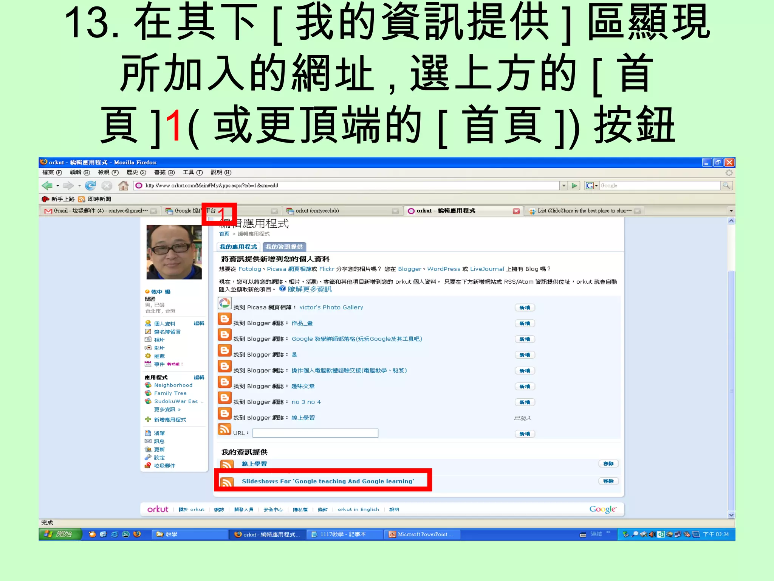Open the 編輯 (E) menu

click(x=80, y=172)
